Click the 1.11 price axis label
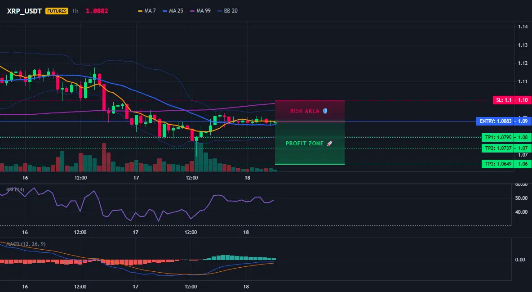The image size is (532, 292). point(523,81)
